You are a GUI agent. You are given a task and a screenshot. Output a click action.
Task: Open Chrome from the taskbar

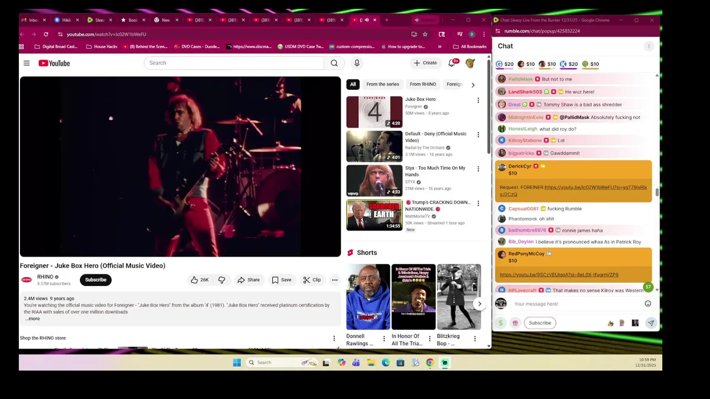(x=430, y=363)
